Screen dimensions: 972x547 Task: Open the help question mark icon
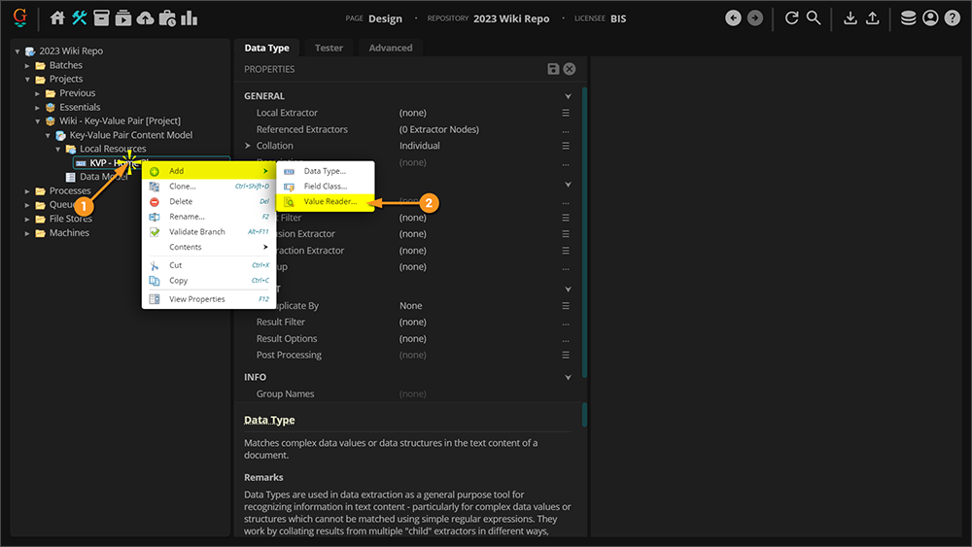point(952,18)
